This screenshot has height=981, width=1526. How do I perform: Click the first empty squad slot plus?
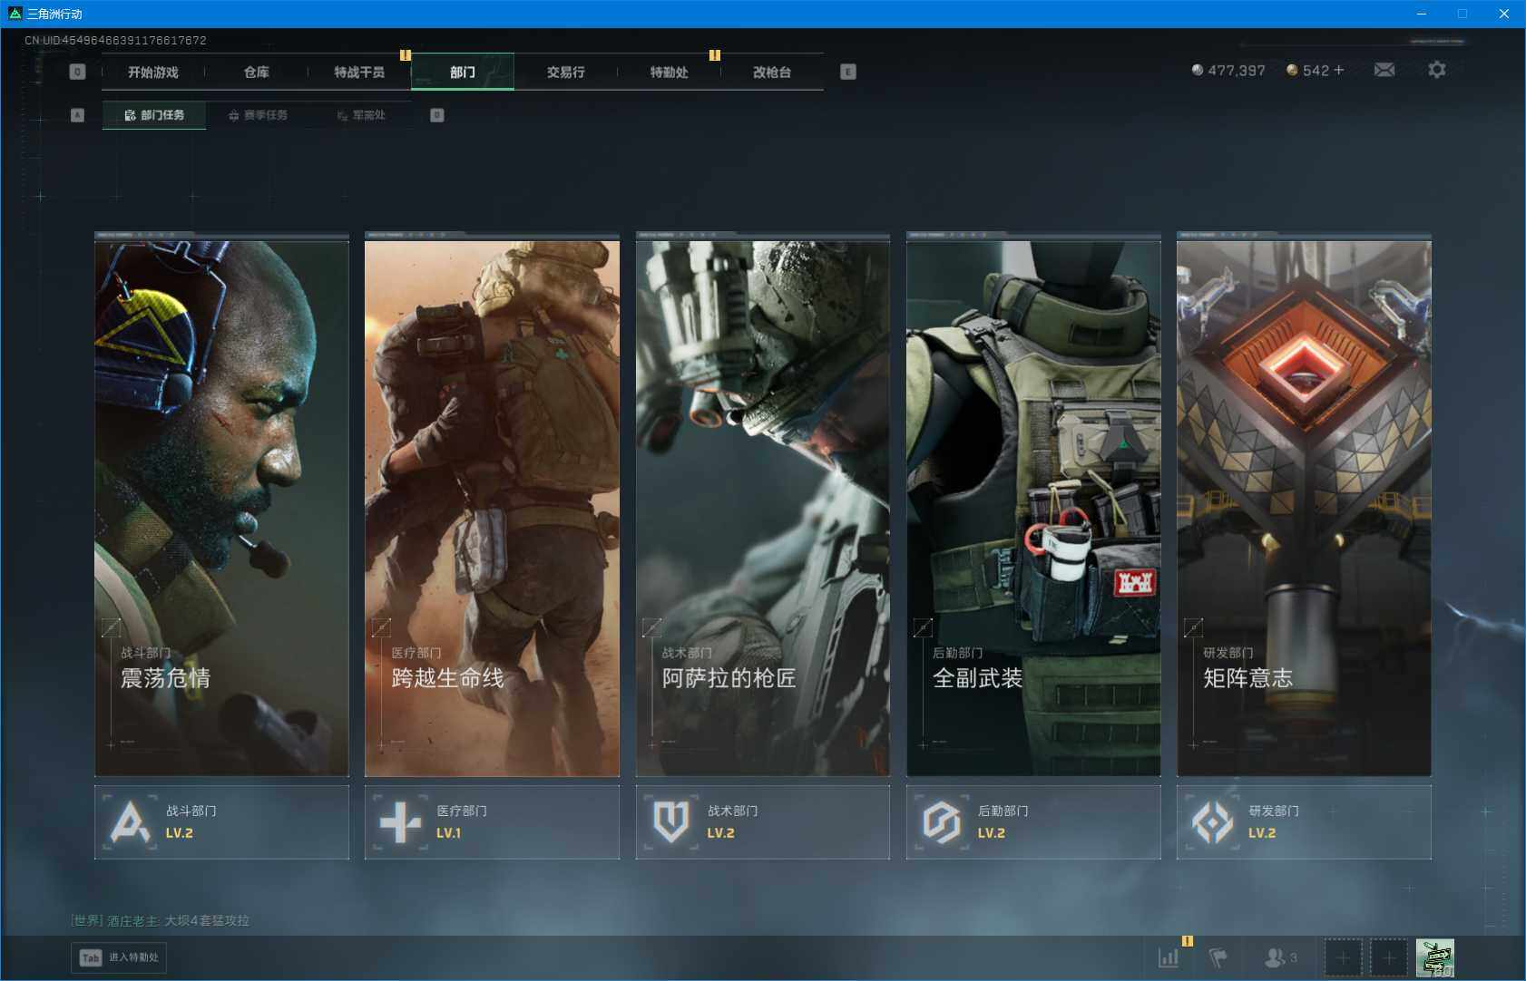click(x=1343, y=957)
